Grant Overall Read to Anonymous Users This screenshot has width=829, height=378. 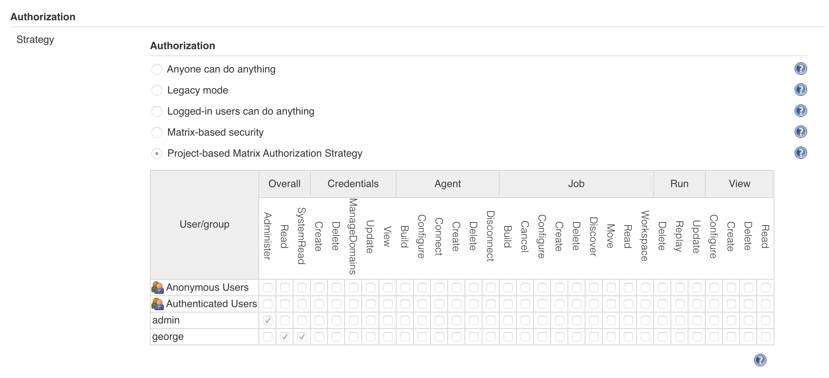tap(285, 287)
